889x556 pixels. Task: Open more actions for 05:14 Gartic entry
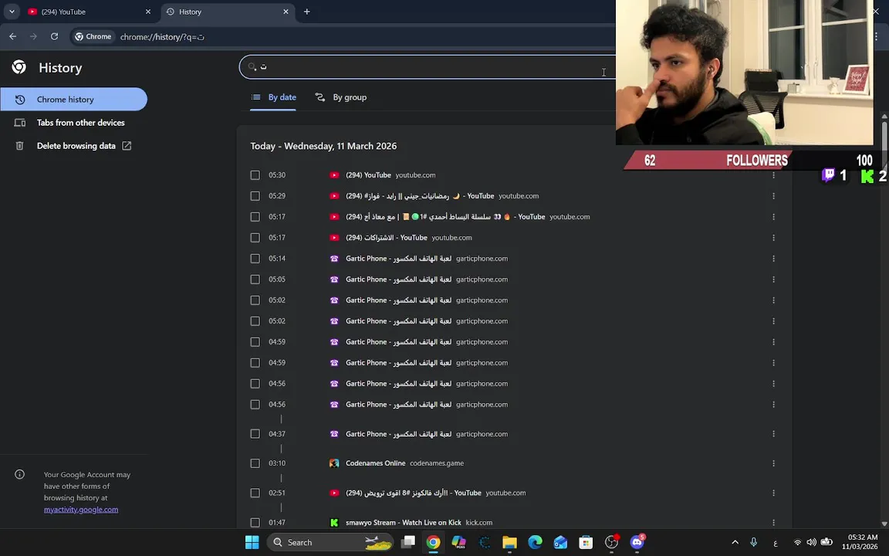pos(773,259)
